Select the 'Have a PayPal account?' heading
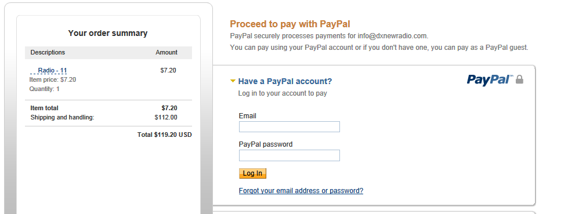The height and width of the screenshot is (214, 568). point(285,81)
